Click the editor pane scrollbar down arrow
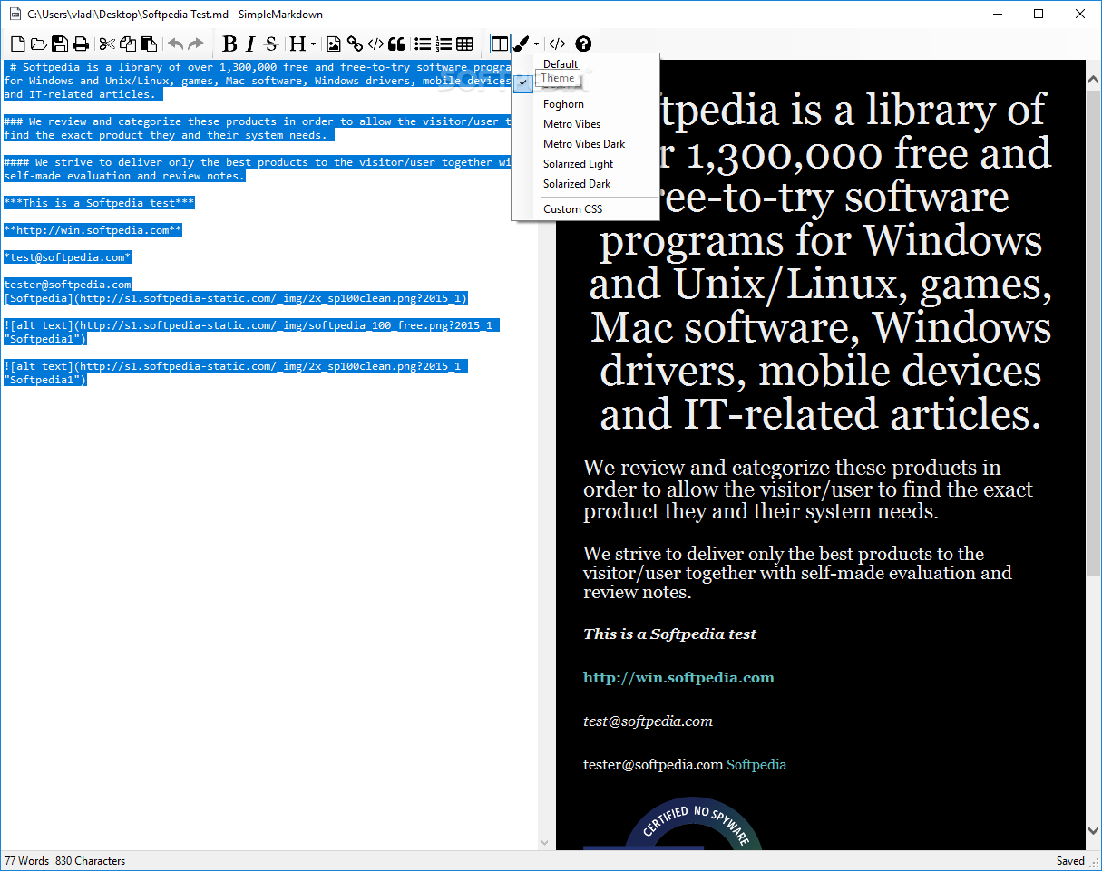The height and width of the screenshot is (871, 1102). [545, 842]
